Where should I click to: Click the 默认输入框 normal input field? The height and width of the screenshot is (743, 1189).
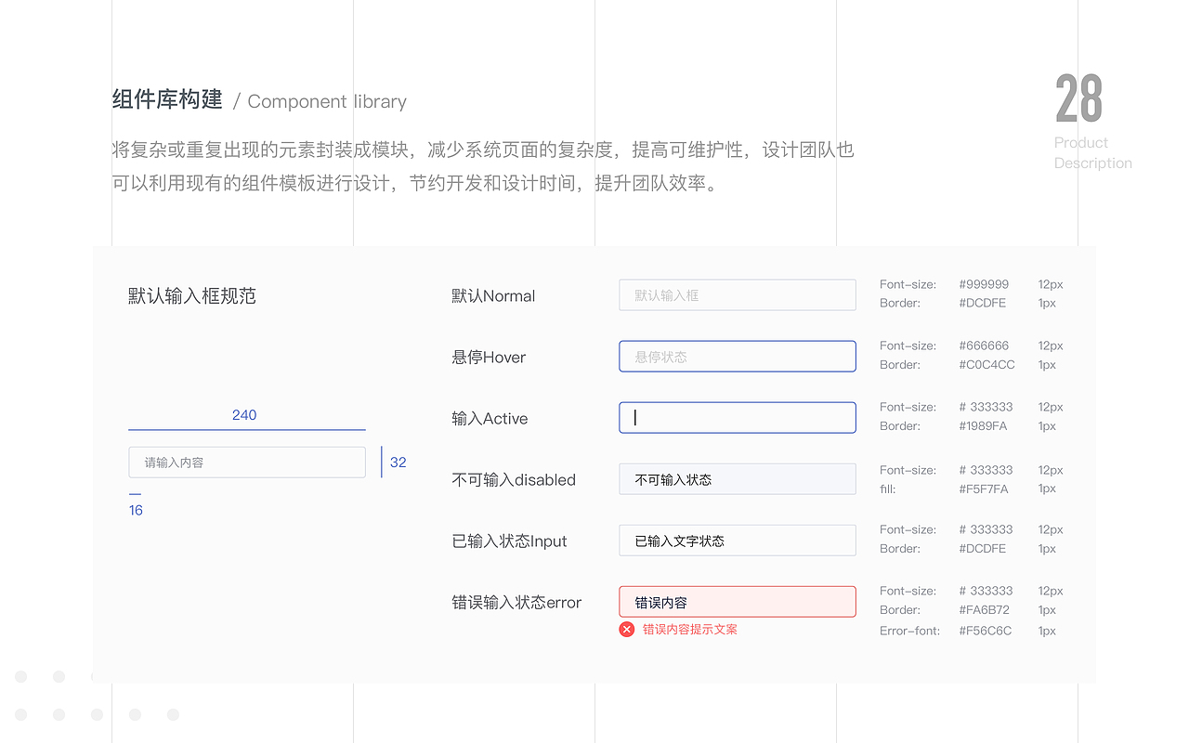[x=738, y=295]
